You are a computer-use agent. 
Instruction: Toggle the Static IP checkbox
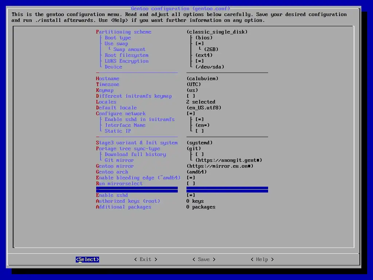pos(200,131)
